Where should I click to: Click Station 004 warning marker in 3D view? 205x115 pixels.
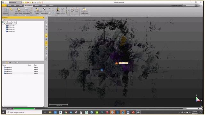click(x=117, y=63)
